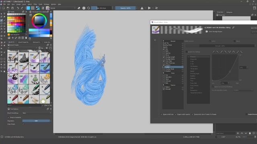Toggle preserve alpha icon in toolbar
The width and height of the screenshot is (257, 144).
[x=84, y=8]
